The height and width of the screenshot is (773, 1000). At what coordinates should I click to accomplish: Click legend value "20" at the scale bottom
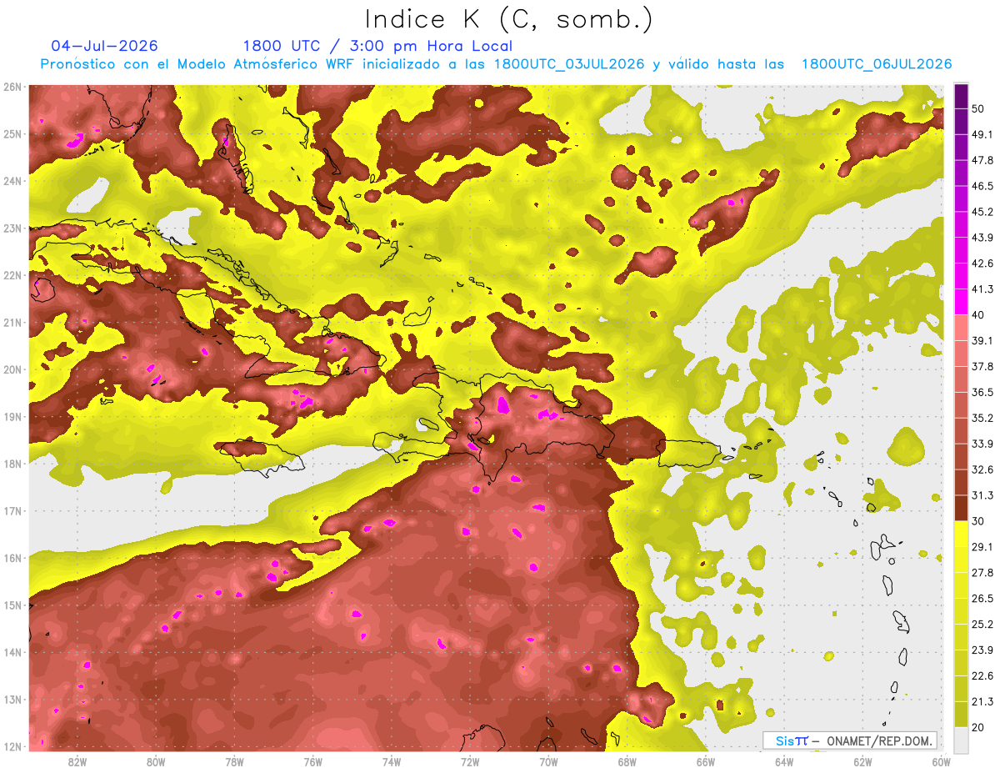[x=978, y=727]
